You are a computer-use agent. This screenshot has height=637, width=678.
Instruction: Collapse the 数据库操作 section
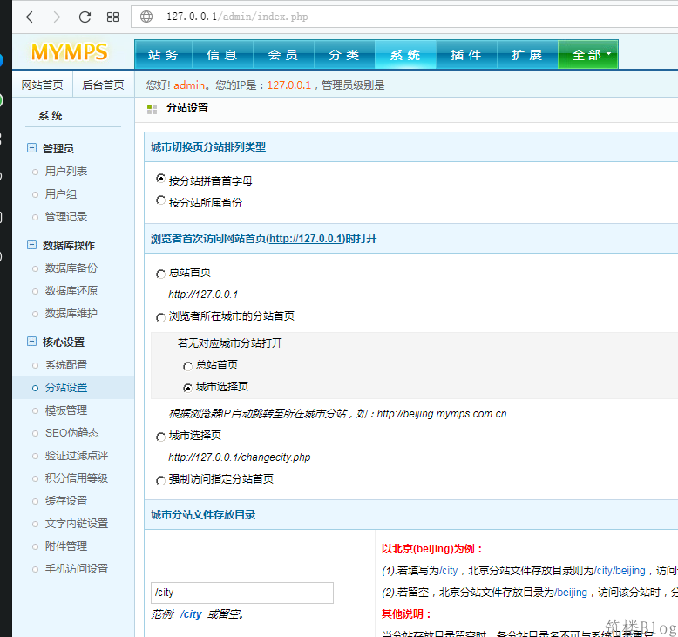pos(31,245)
